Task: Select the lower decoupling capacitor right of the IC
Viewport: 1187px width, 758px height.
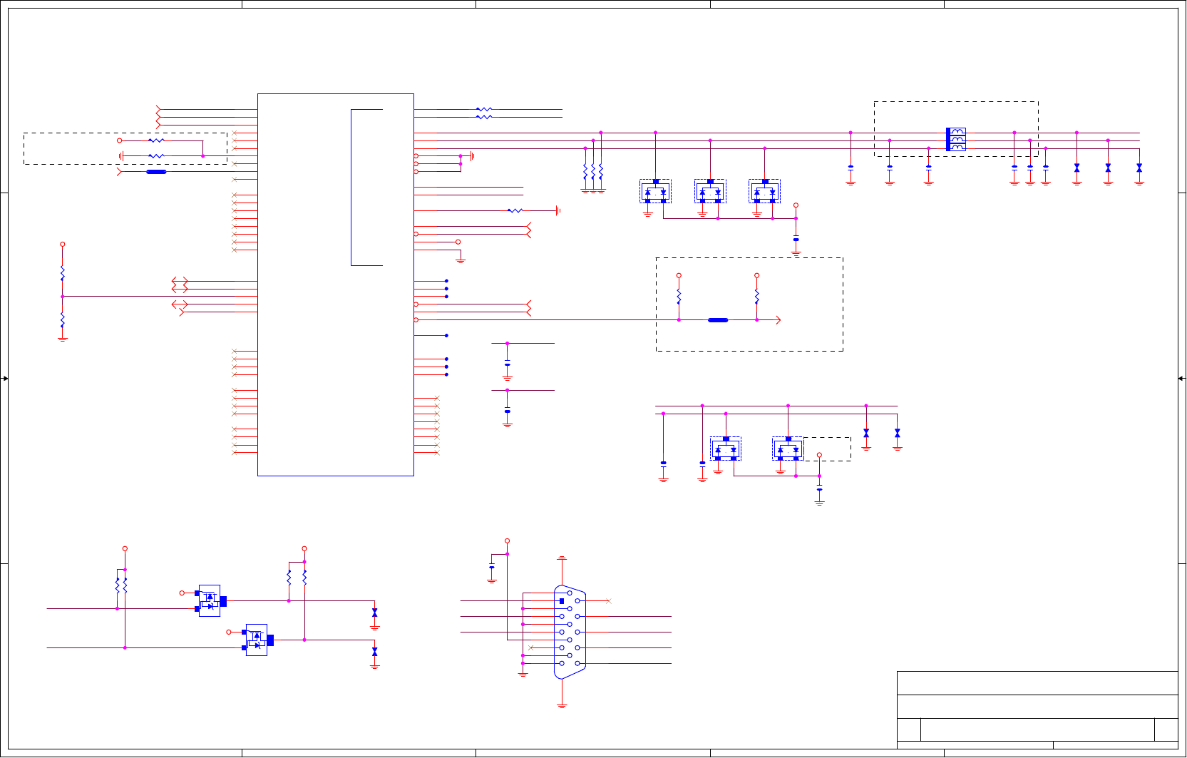Action: pyautogui.click(x=508, y=411)
